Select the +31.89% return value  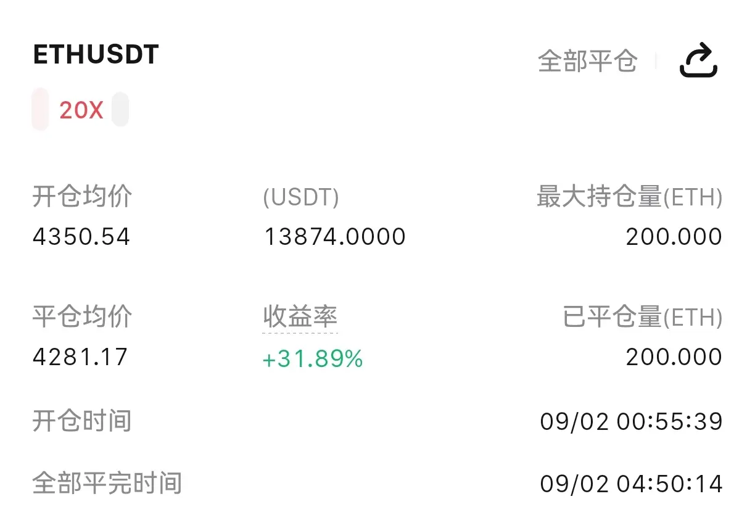[x=313, y=358]
